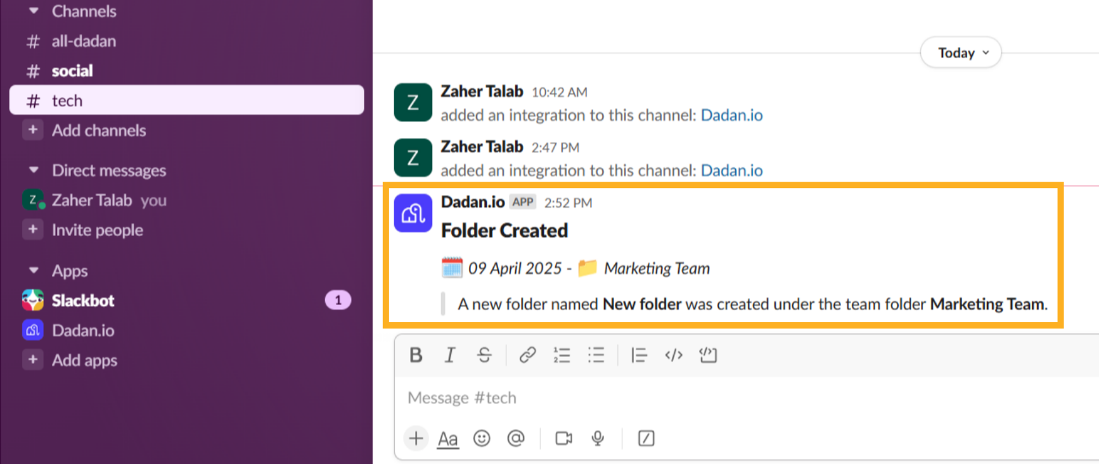Image resolution: width=1099 pixels, height=464 pixels.
Task: Open the Dadan.io link in 2:47 PM message
Action: point(731,170)
